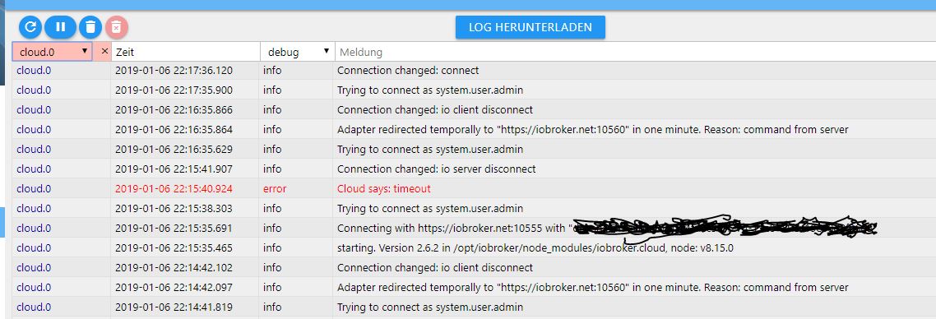The width and height of the screenshot is (936, 319).
Task: Open the cloud.0 source filter dropdown
Action: (x=53, y=52)
